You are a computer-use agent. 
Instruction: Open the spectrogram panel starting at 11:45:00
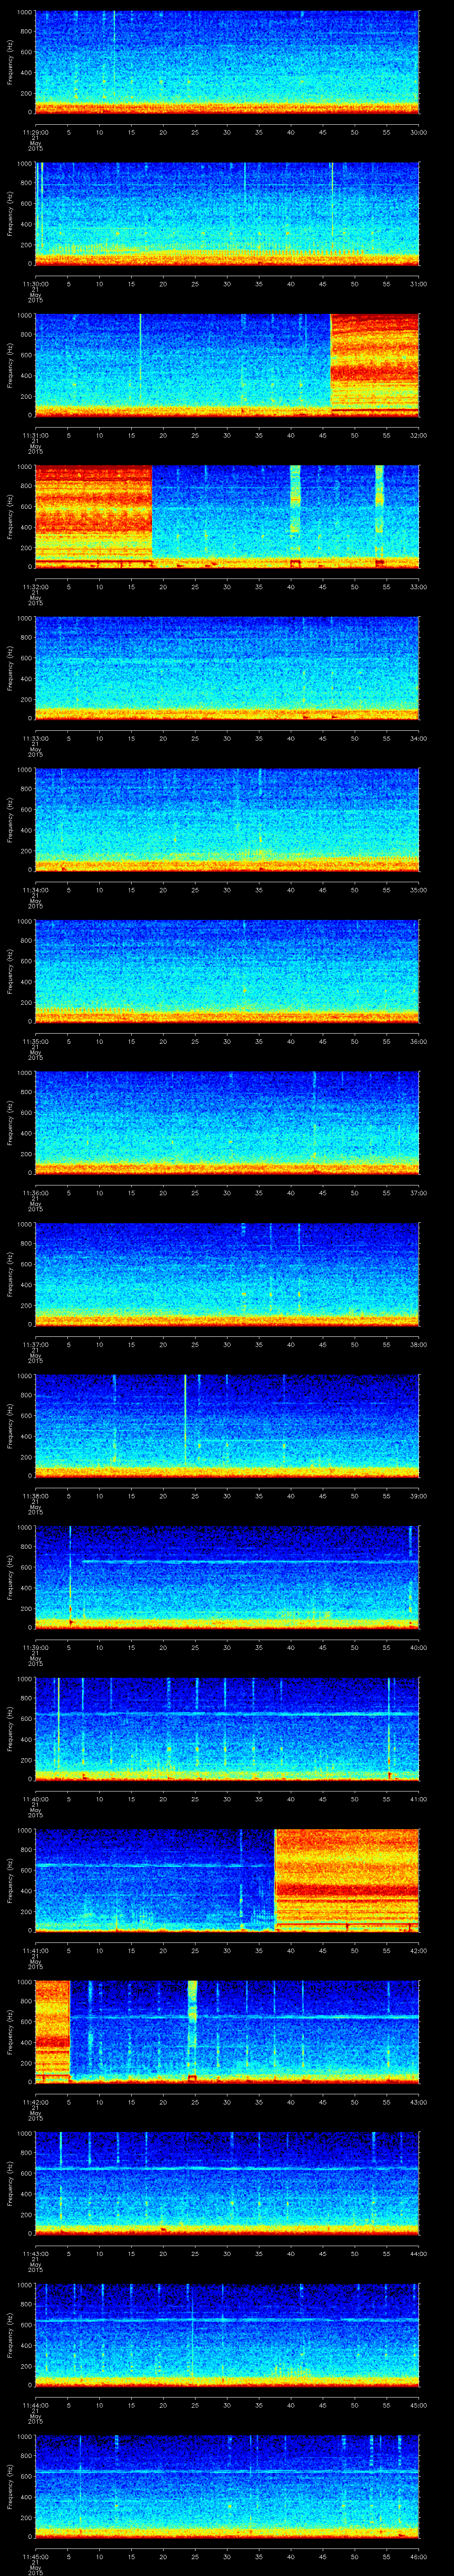(227, 2486)
